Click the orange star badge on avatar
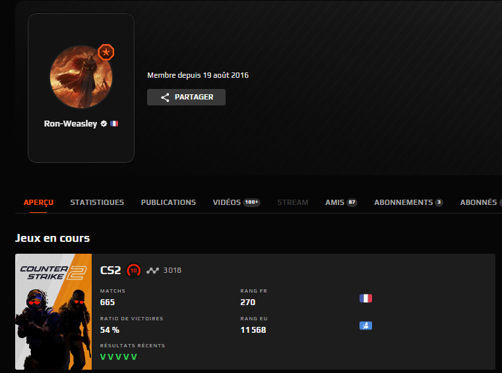Image resolution: width=502 pixels, height=373 pixels. (106, 52)
